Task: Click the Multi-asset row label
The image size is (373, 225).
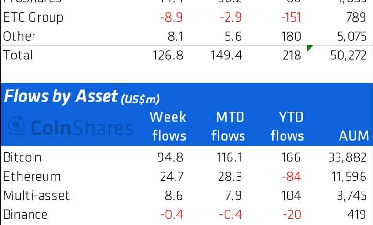Action: [x=36, y=195]
